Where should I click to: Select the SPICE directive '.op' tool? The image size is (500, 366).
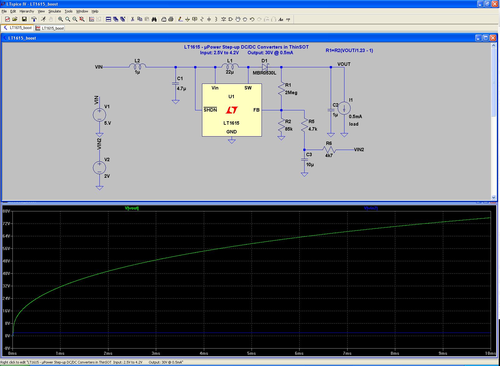tap(288, 19)
